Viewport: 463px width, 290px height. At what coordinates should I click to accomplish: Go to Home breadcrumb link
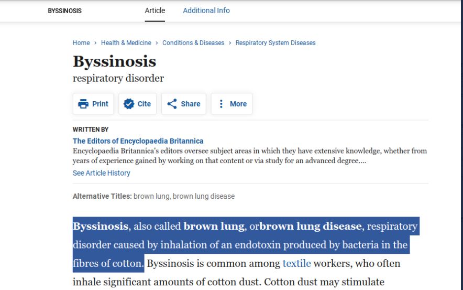[81, 43]
